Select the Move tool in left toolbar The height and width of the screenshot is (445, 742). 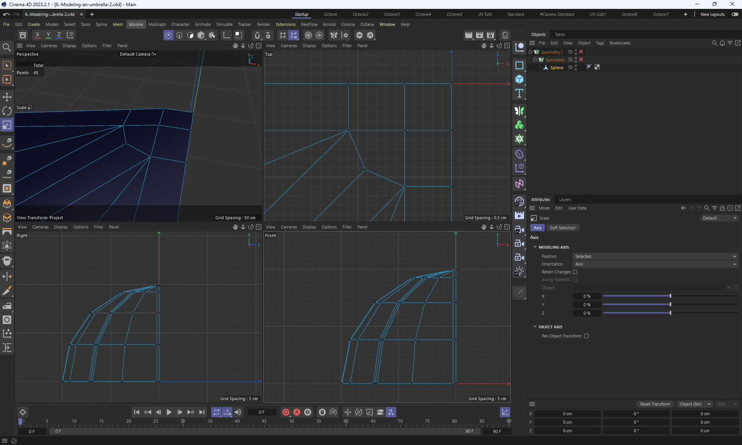[7, 97]
